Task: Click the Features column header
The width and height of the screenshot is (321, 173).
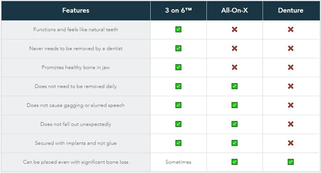Action: pos(76,10)
